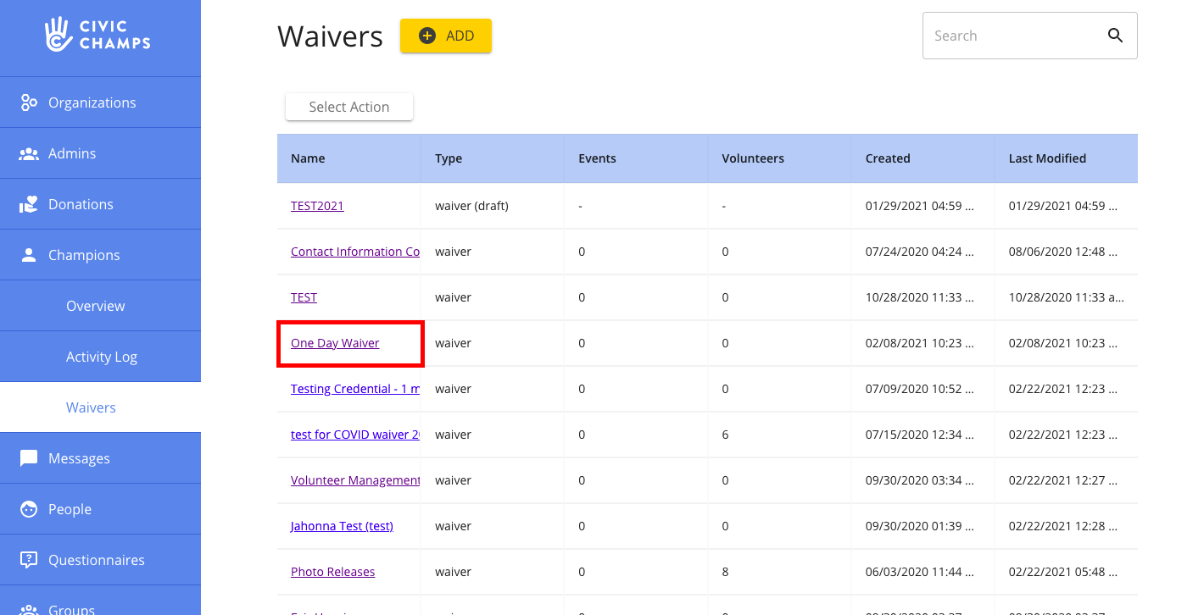This screenshot has width=1204, height=615.
Task: Open the TEST waiver link
Action: pos(304,297)
